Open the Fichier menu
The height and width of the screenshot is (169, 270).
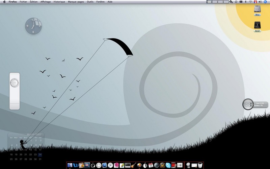click(x=23, y=2)
